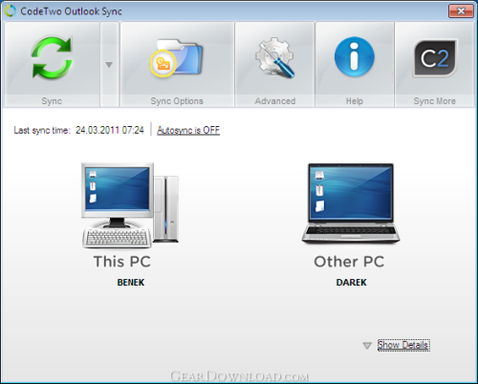Click the Show Details link
The width and height of the screenshot is (478, 384).
[403, 345]
